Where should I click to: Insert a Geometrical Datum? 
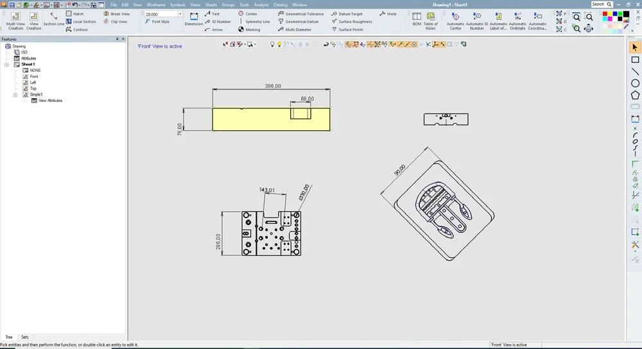click(x=298, y=22)
